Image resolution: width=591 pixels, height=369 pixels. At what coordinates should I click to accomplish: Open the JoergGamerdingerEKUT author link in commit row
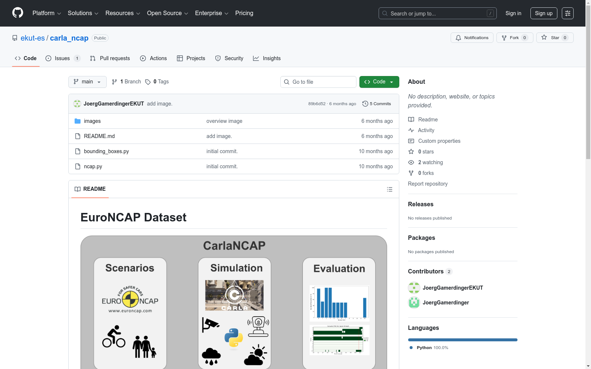(x=114, y=104)
